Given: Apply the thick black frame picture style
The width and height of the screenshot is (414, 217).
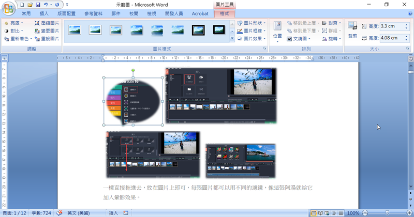Looking at the screenshot, I should pos(219,30).
